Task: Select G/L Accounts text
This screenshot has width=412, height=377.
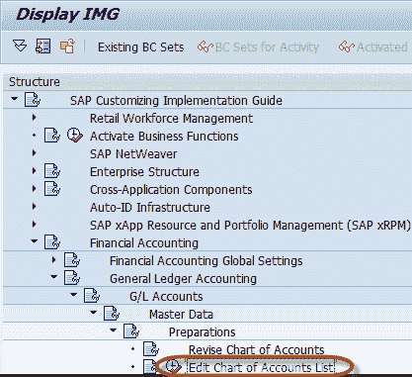Action: (166, 296)
